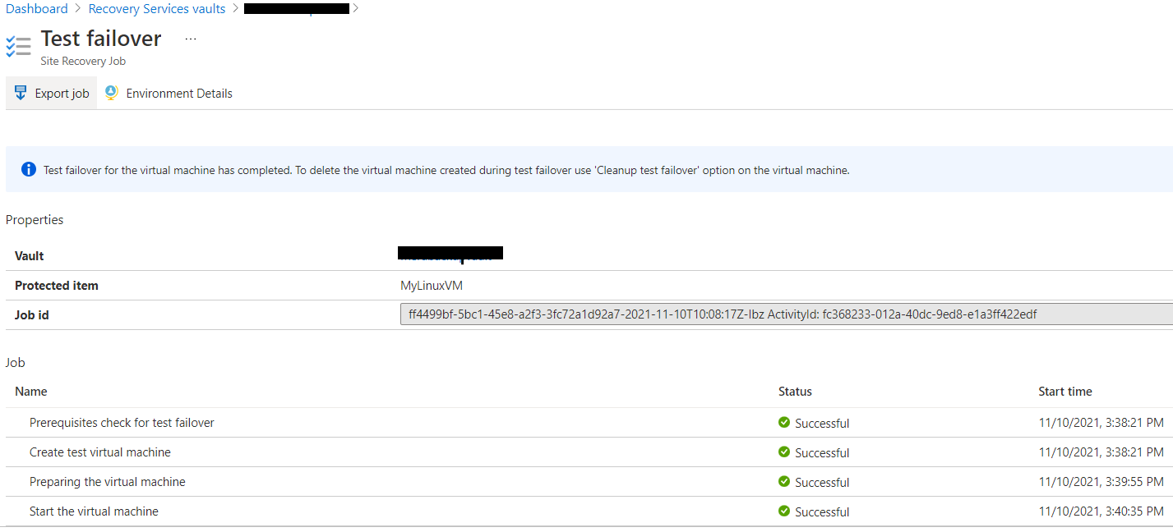
Task: Open the Recovery Services vaults breadcrumb link
Action: point(156,8)
